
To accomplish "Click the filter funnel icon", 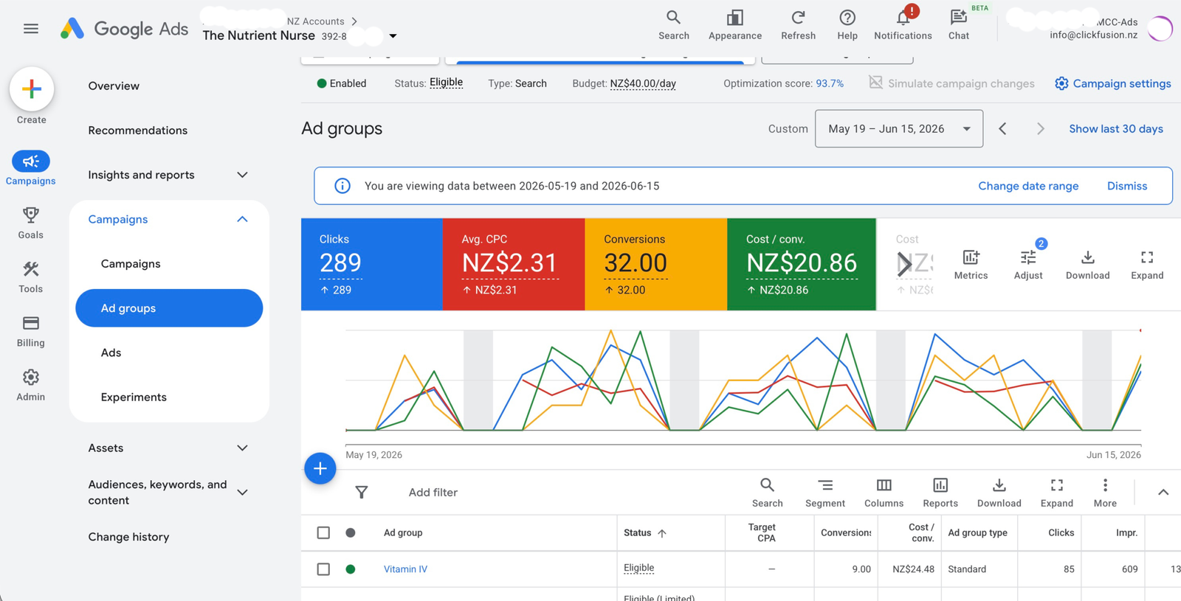I will (x=362, y=492).
